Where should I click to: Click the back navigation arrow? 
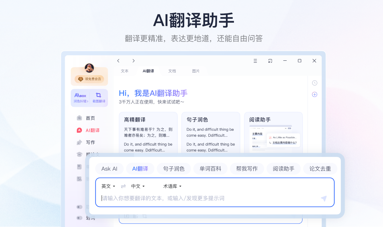[118, 60]
